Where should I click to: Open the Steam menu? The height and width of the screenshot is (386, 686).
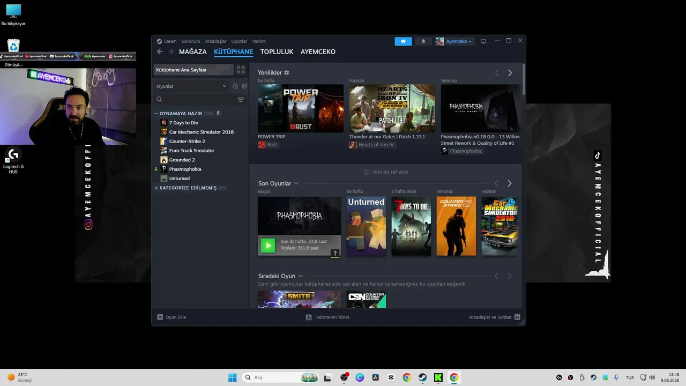click(170, 41)
